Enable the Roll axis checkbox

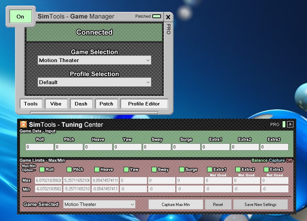click(x=41, y=169)
